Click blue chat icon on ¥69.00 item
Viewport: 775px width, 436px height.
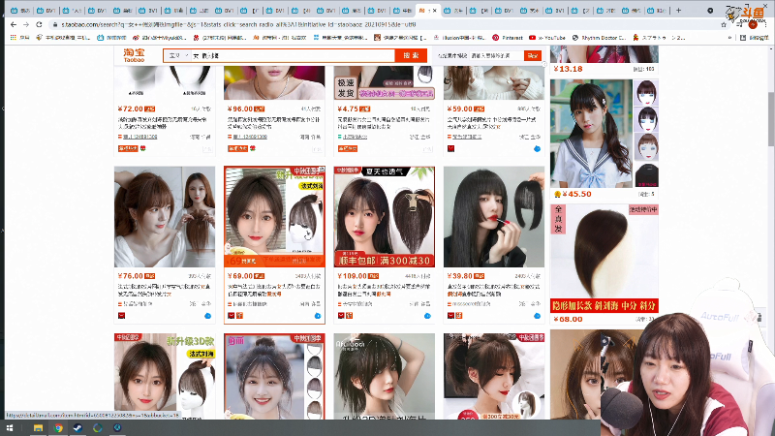(318, 316)
